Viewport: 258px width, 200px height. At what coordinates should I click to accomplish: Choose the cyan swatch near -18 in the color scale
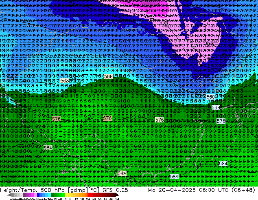pyautogui.click(x=49, y=195)
